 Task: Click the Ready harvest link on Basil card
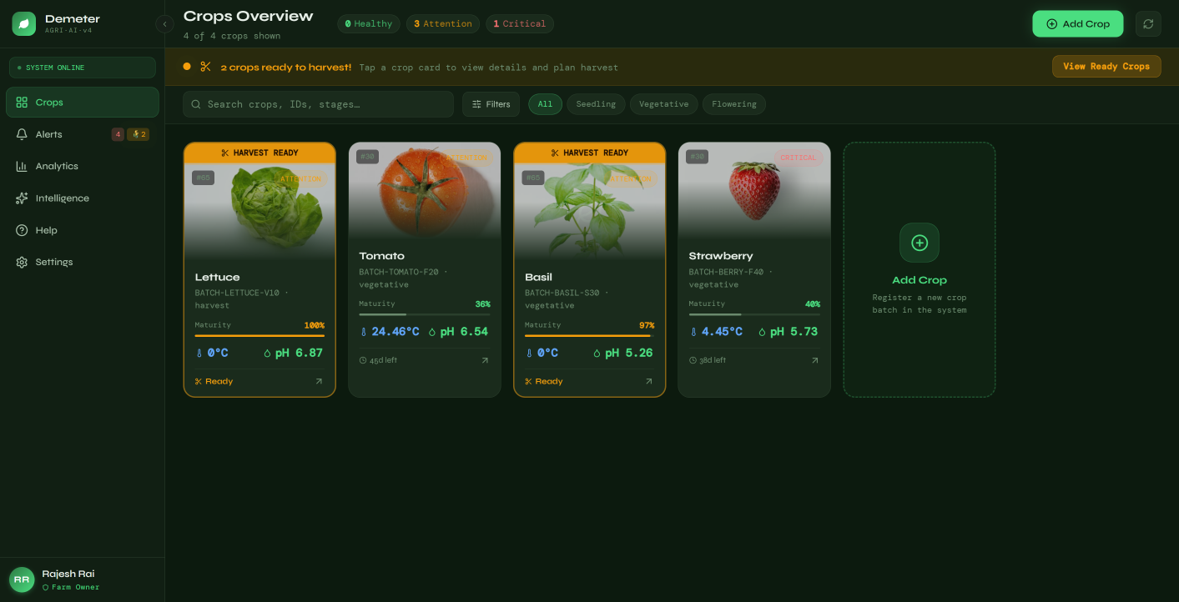point(544,381)
